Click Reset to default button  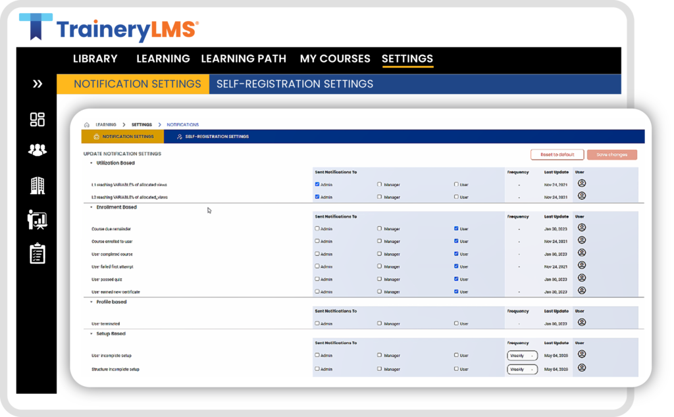point(557,155)
